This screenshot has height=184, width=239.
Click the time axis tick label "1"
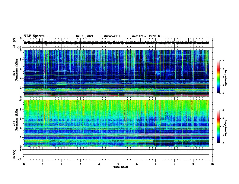click(x=43, y=164)
